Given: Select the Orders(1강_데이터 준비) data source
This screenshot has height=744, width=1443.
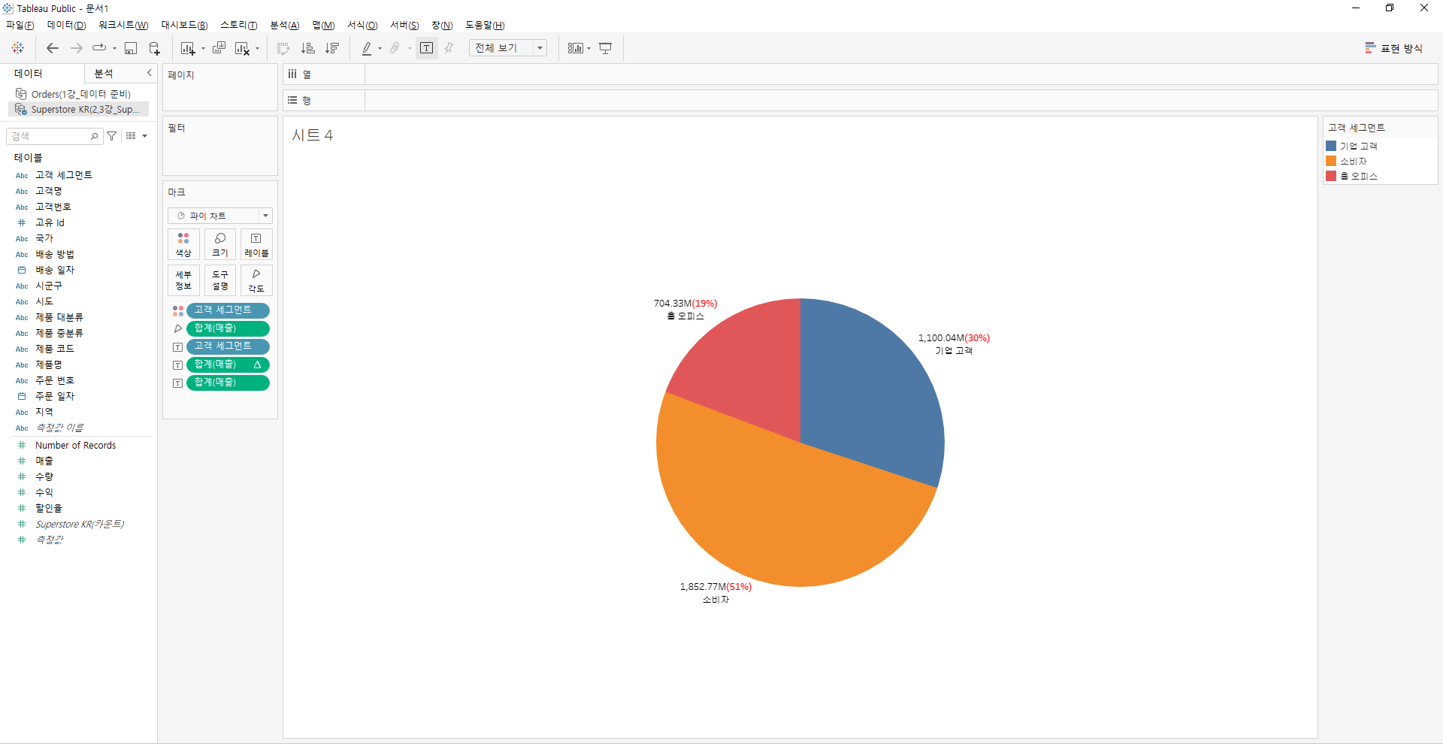Looking at the screenshot, I should click(80, 94).
